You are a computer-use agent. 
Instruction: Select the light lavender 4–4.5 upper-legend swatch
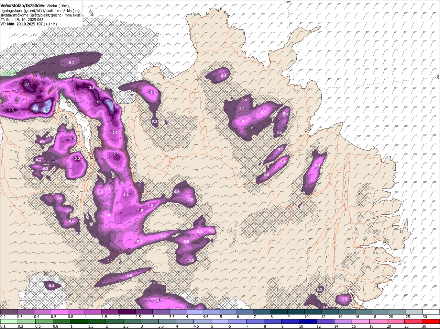coord(195,312)
